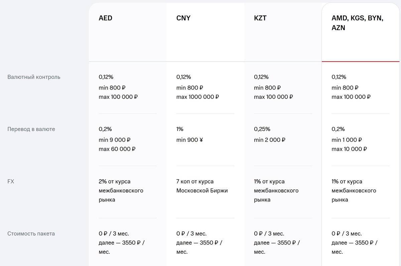Click min 2 000 ₽ in KZT column
Viewport: 401px width, 266px height.
point(270,140)
